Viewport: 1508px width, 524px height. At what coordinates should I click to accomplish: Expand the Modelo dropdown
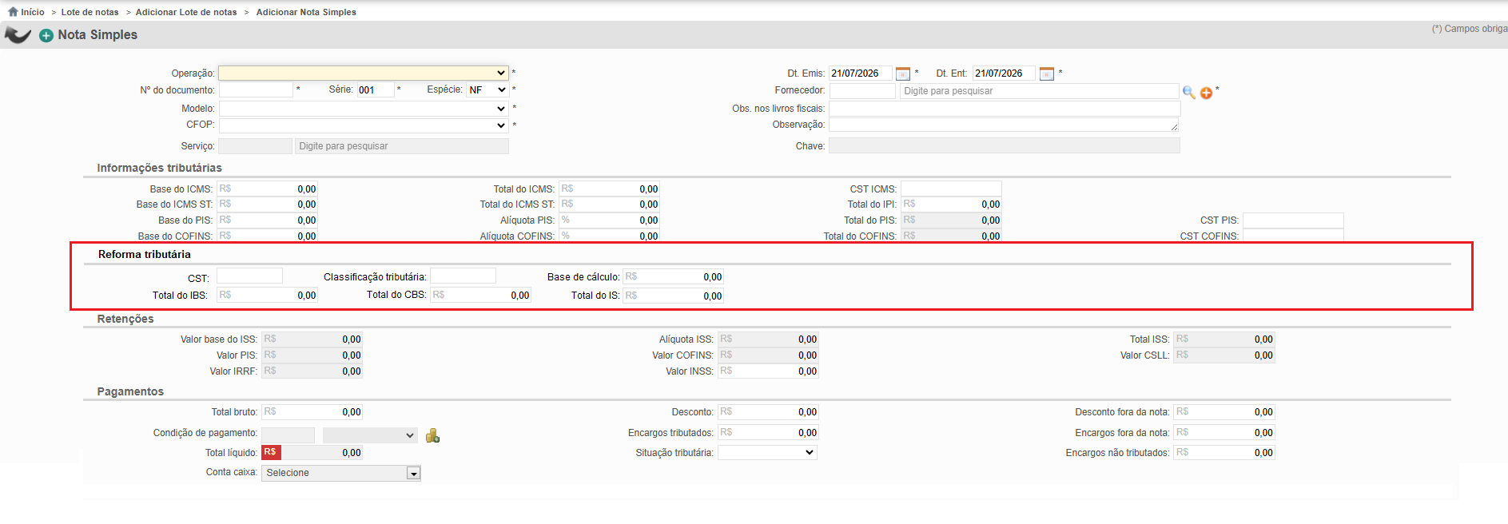click(364, 108)
